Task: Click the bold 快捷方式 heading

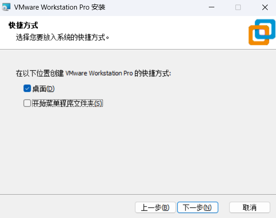Action: (x=23, y=25)
